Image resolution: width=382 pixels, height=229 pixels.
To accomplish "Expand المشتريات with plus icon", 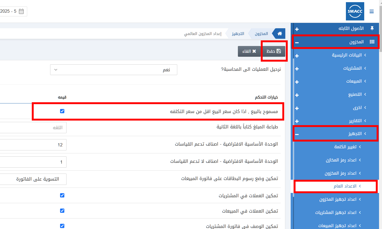I will pos(297,69).
